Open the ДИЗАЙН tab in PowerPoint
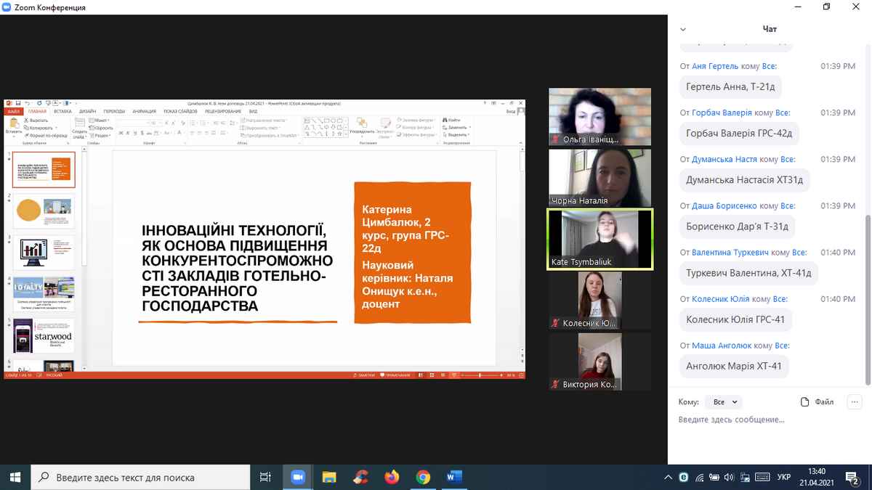Image resolution: width=872 pixels, height=490 pixels. pyautogui.click(x=88, y=111)
